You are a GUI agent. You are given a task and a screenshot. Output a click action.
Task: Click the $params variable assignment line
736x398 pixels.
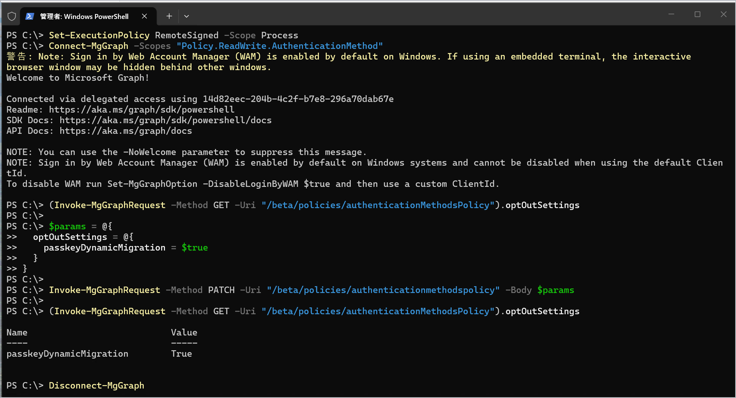80,226
